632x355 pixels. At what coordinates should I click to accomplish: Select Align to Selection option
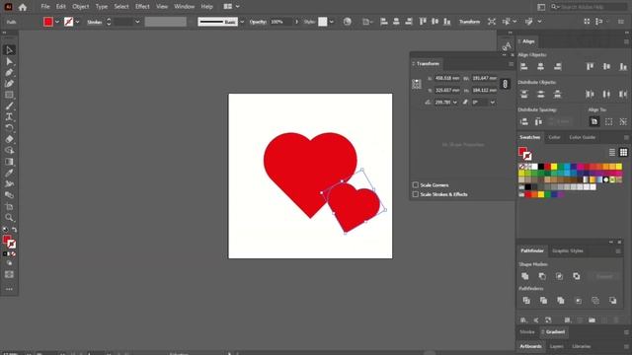(x=608, y=121)
